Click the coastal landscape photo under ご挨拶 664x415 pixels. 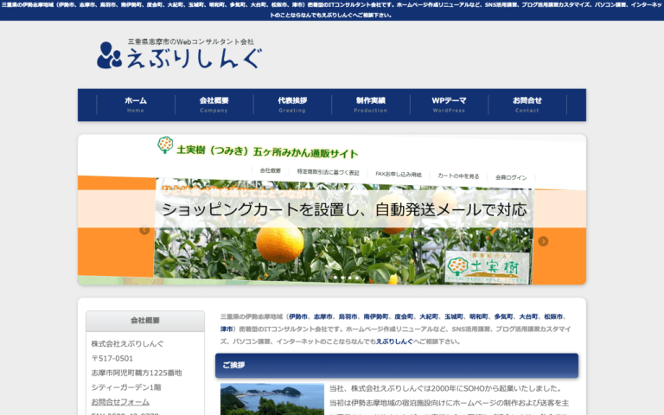point(272,399)
